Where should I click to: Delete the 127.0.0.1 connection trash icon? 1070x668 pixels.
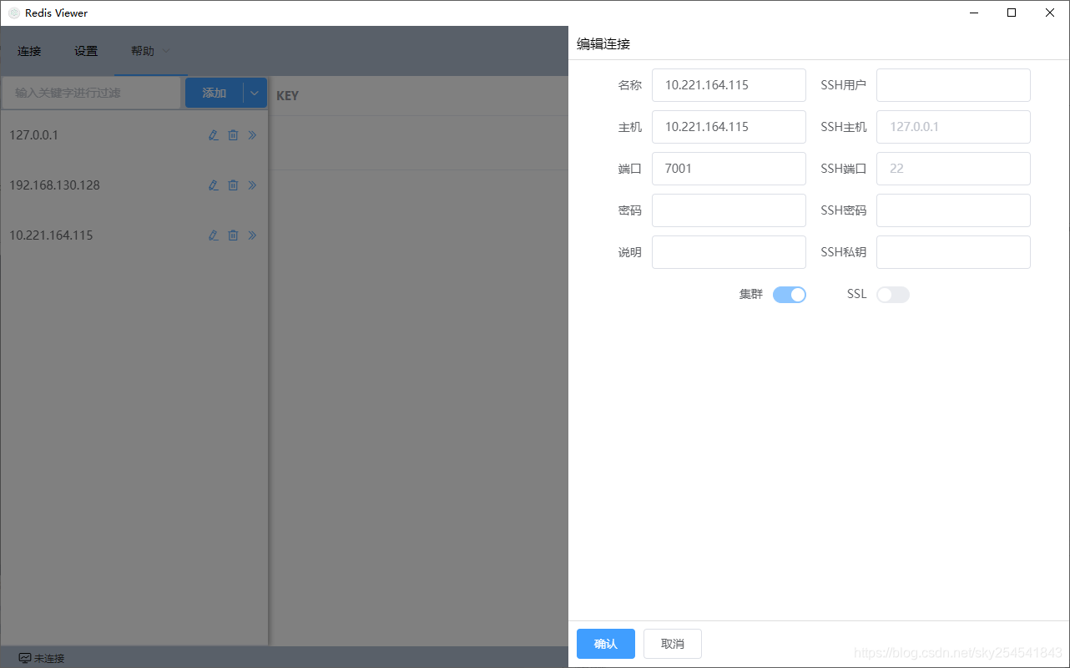click(234, 135)
